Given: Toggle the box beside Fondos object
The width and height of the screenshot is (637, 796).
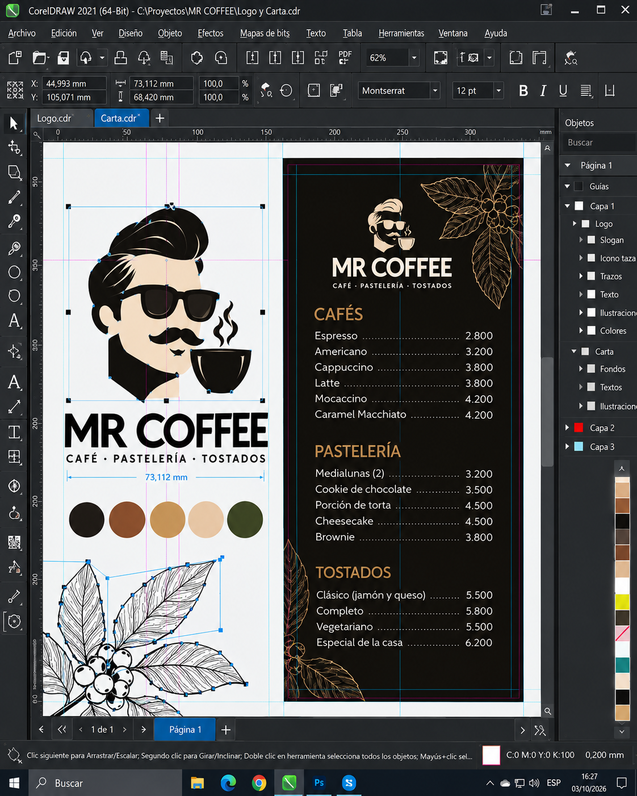Looking at the screenshot, I should [x=591, y=369].
